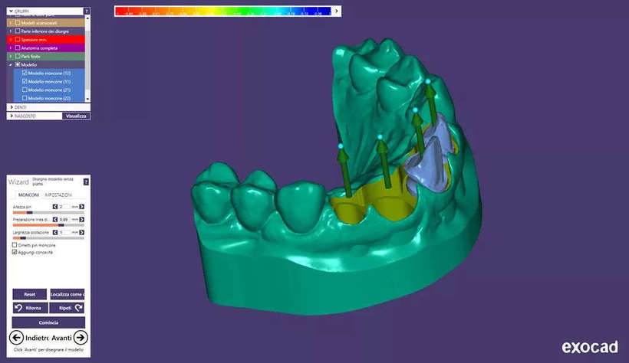Increase Altezza pin with the right arrow

pos(82,207)
